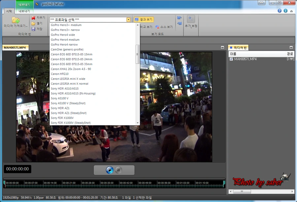Screen dimensions: 297x202
Task: Click the floppy disk save icon
Action: (x=33, y=29)
